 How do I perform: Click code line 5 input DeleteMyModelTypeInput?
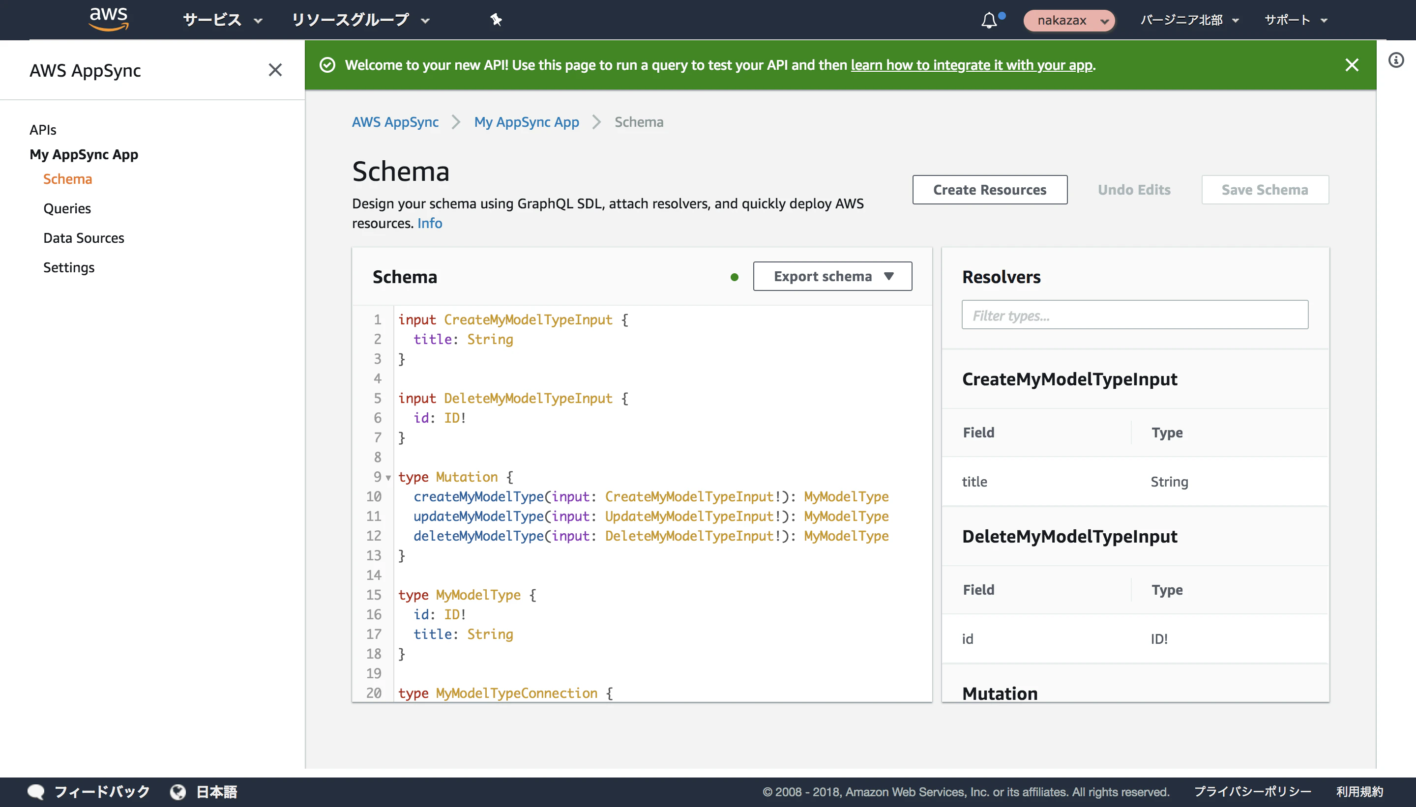[513, 399]
